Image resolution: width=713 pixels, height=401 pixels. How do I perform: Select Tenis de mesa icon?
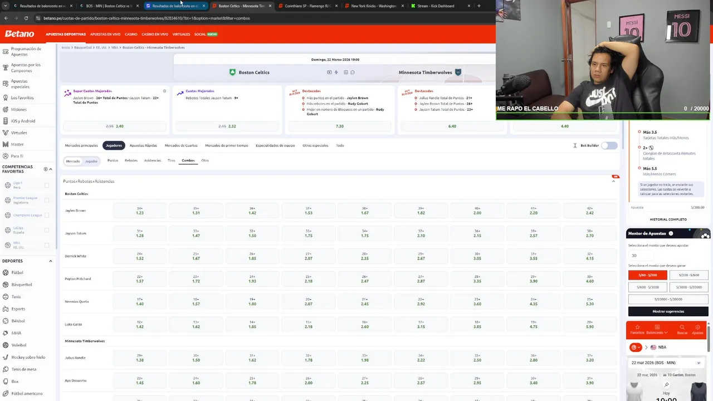tap(6, 369)
